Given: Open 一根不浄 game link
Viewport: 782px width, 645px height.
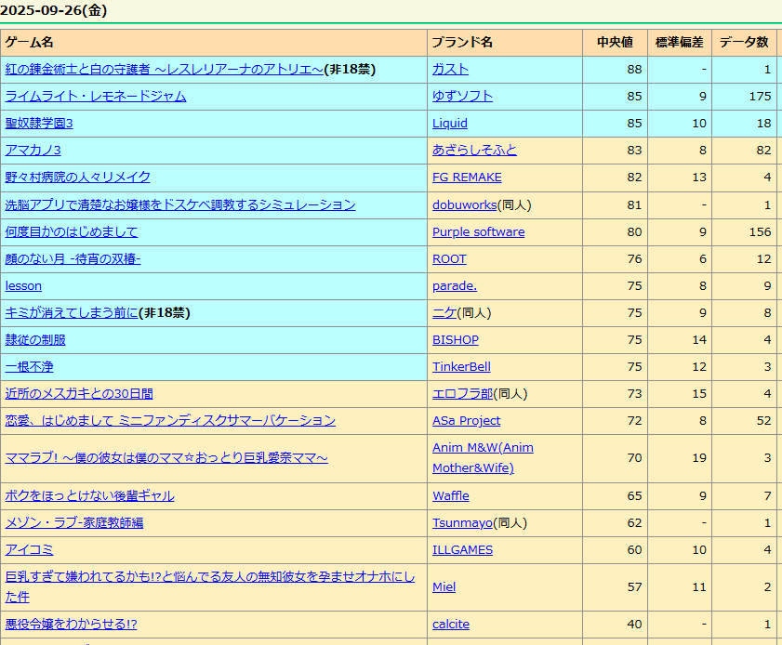Looking at the screenshot, I should click(30, 366).
